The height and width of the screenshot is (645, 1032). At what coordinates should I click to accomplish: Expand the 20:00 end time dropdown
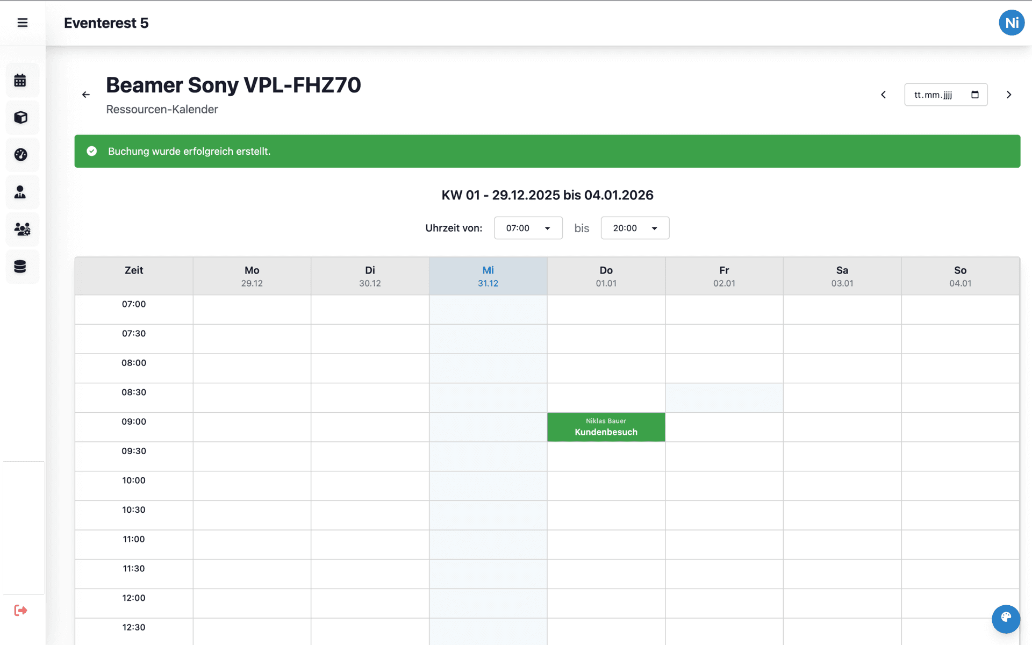[635, 228]
